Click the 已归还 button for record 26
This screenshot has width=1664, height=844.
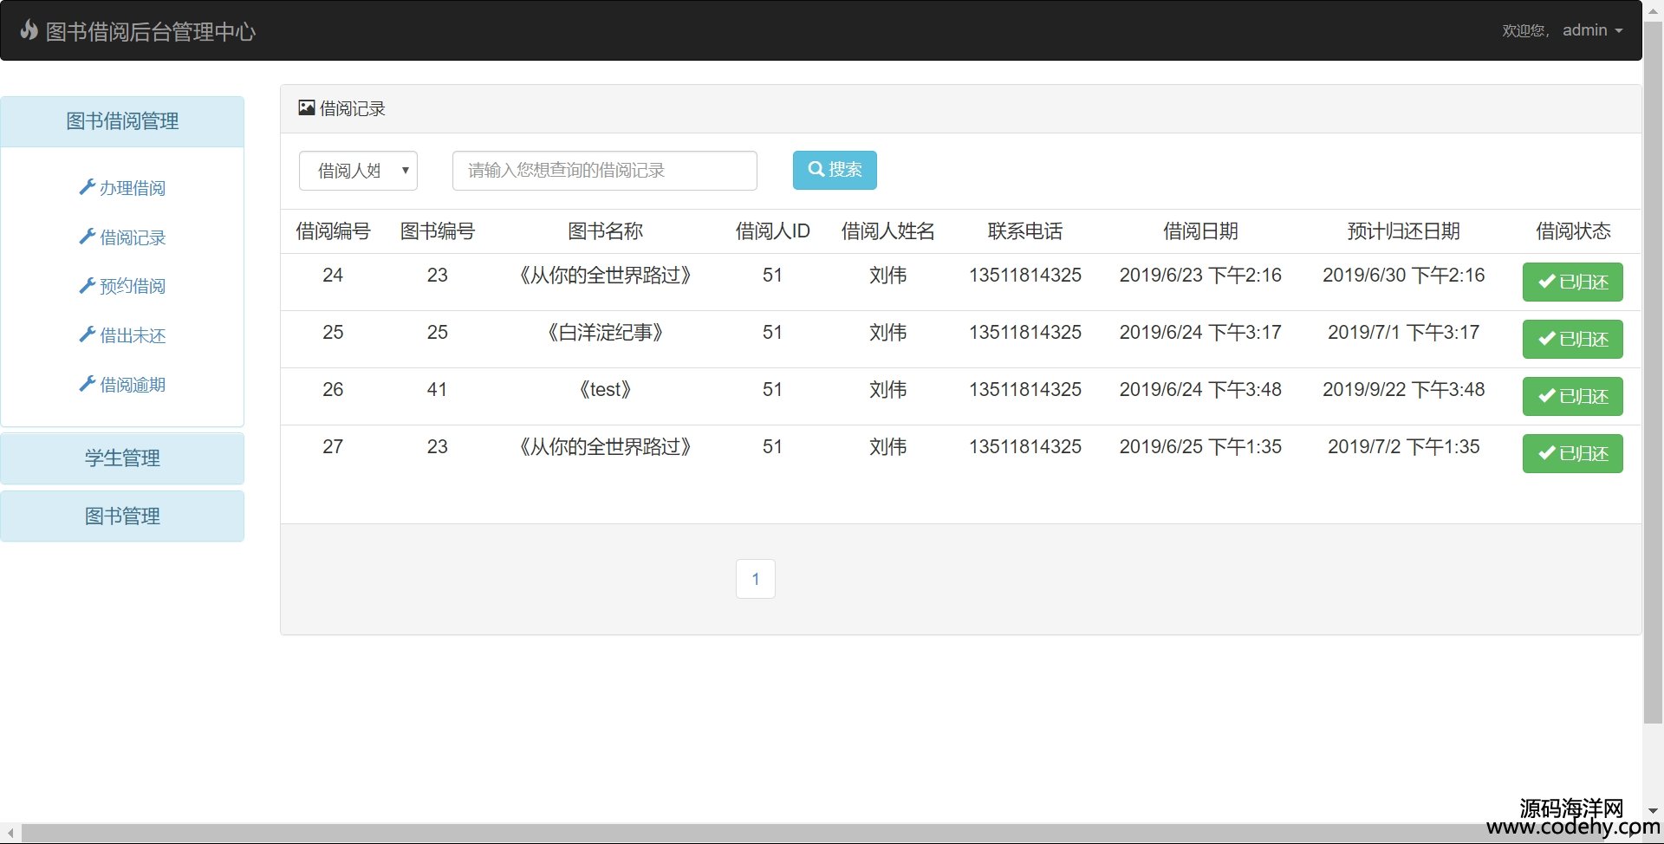click(1572, 397)
